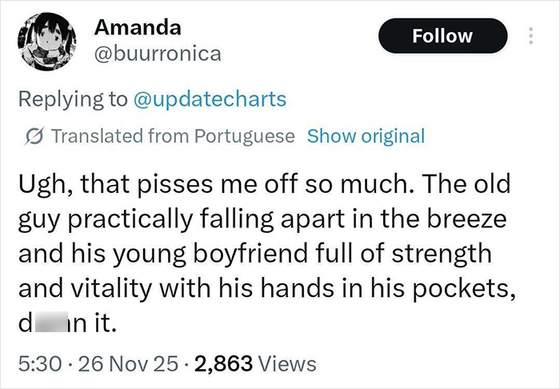Click the Views label after the count

click(289, 365)
